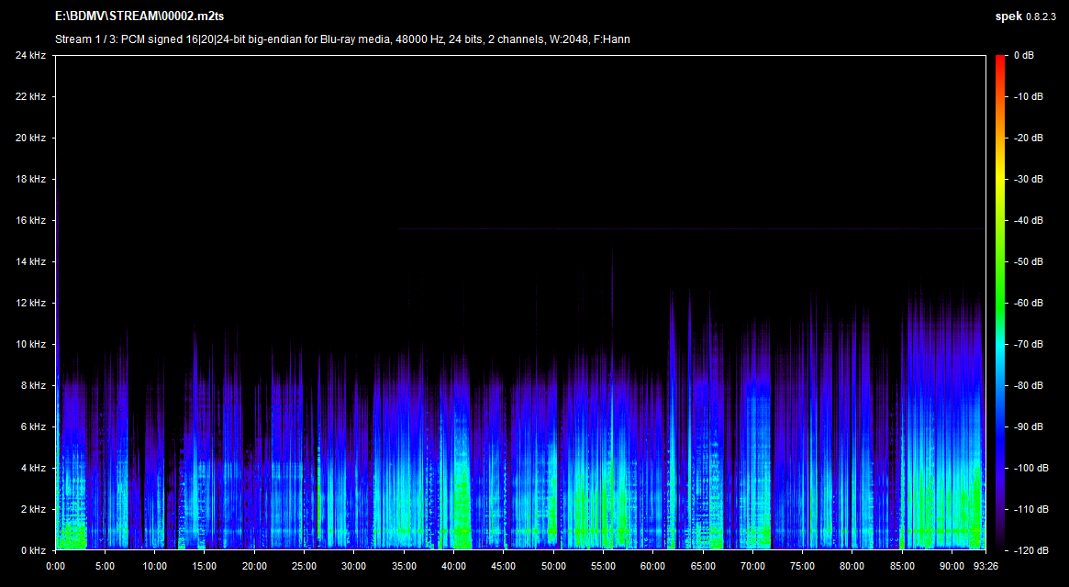Click the faint 15.7 kHz horizontal line in spectrogram
This screenshot has width=1069, height=587.
688,228
